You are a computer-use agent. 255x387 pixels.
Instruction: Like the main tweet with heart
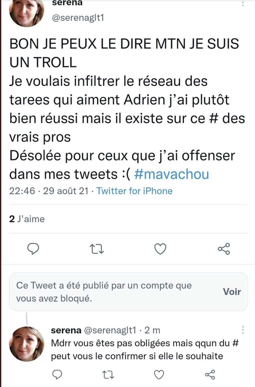[x=160, y=249]
